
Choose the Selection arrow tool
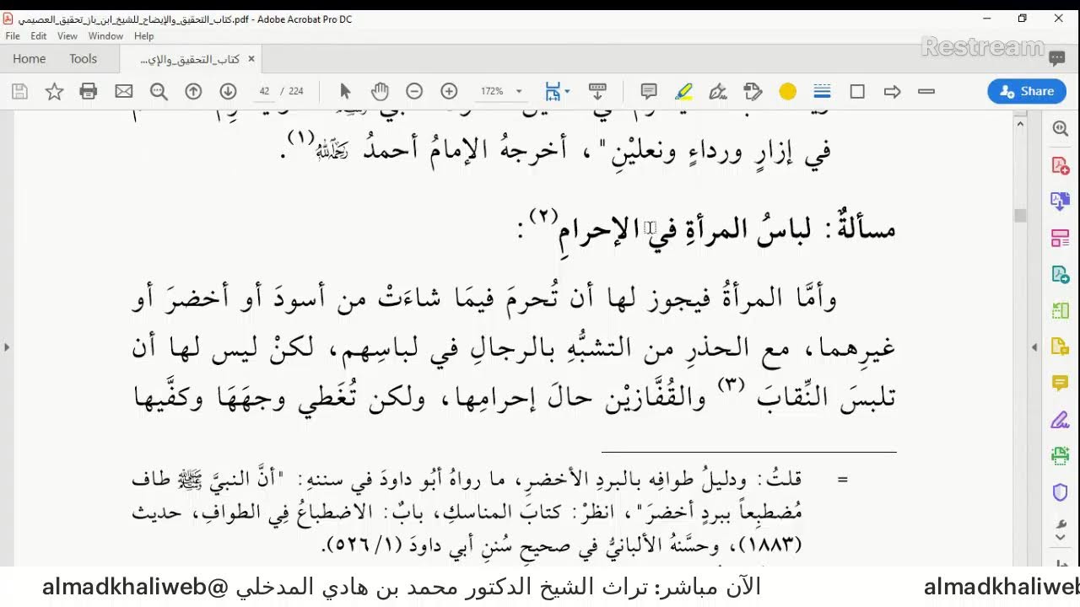coord(344,91)
